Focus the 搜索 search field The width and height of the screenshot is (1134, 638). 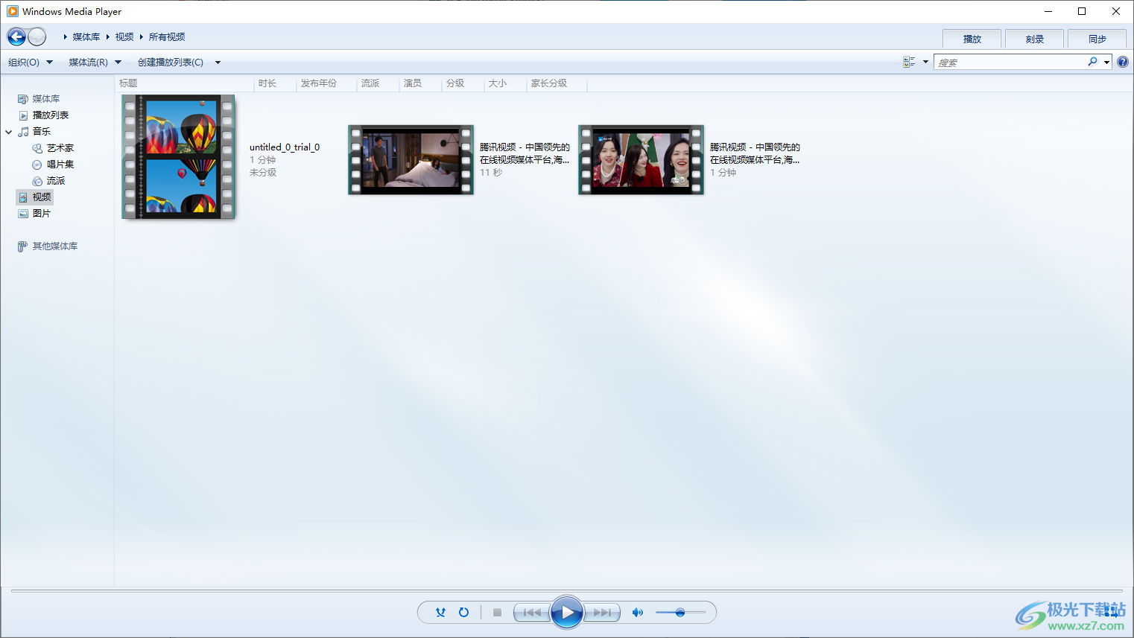point(1010,63)
